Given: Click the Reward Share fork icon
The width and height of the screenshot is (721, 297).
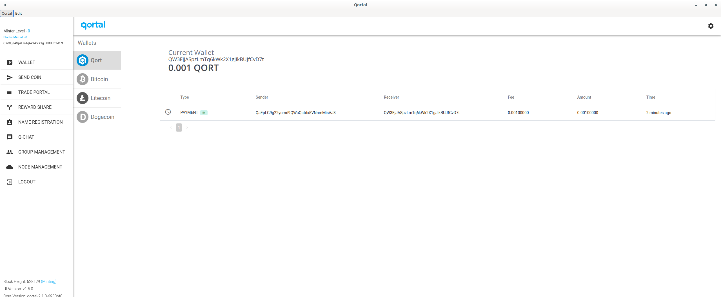Looking at the screenshot, I should tap(10, 107).
